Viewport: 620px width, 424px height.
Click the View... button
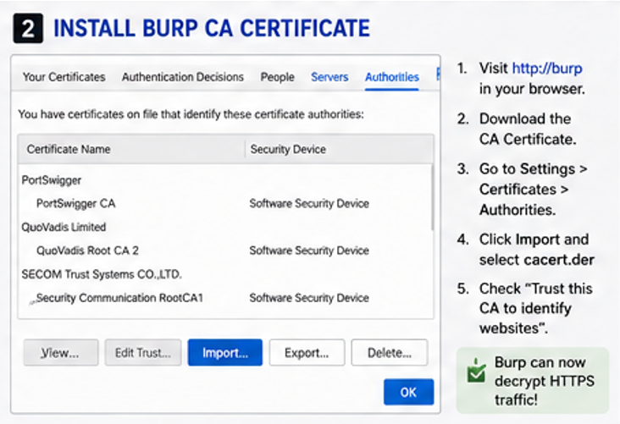pyautogui.click(x=61, y=352)
